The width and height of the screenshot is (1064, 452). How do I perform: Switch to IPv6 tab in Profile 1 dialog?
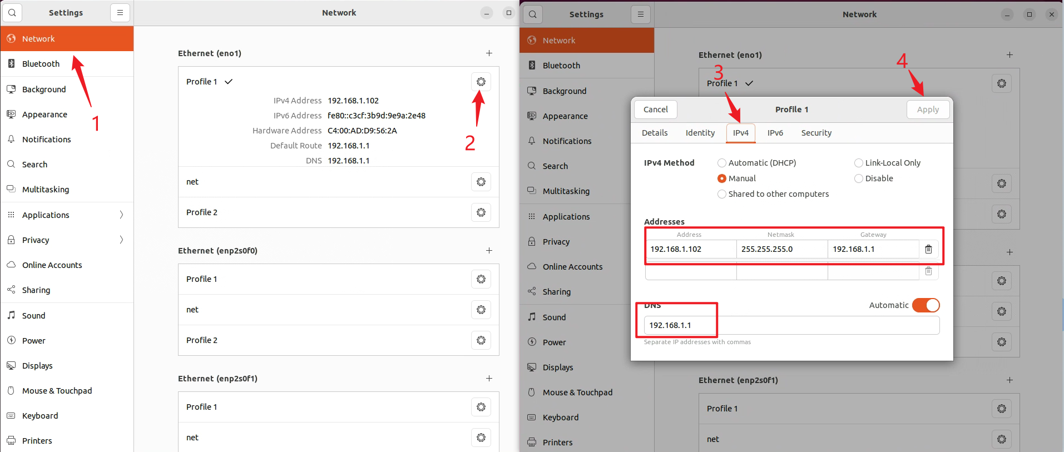[x=775, y=133]
